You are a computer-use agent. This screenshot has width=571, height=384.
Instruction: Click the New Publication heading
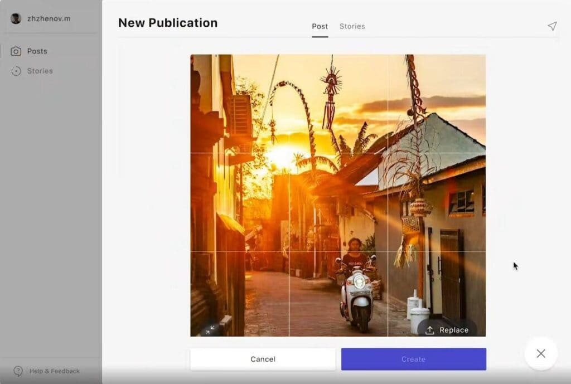coord(168,22)
